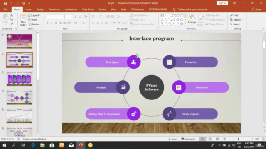
Task: Insert a New Slide
Action: (23, 20)
